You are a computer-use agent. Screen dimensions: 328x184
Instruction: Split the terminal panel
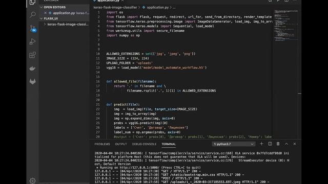point(270,144)
